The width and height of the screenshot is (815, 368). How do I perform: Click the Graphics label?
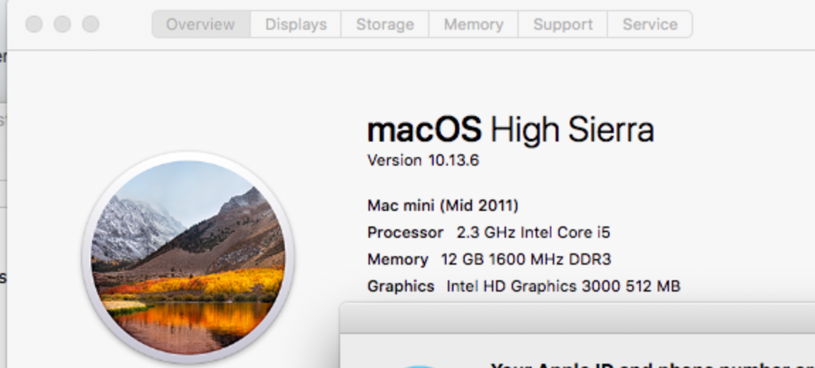point(400,287)
